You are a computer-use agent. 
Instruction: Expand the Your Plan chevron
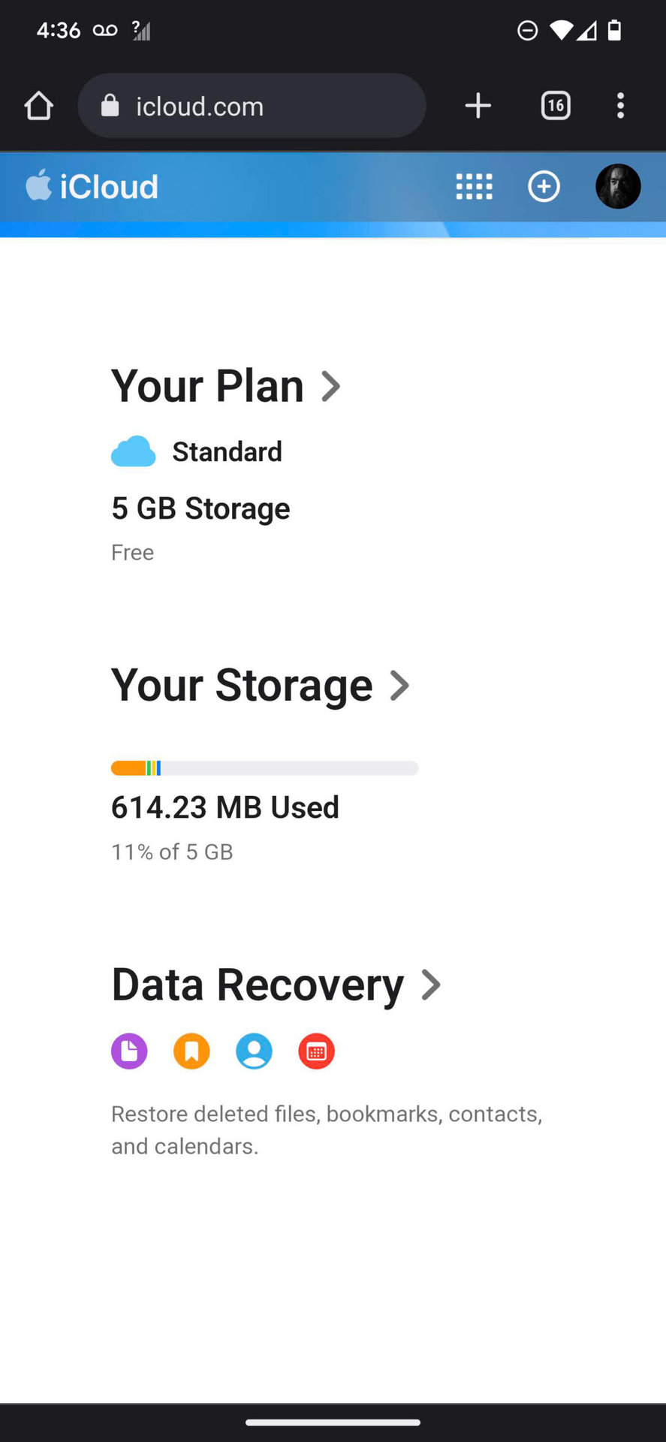[331, 386]
